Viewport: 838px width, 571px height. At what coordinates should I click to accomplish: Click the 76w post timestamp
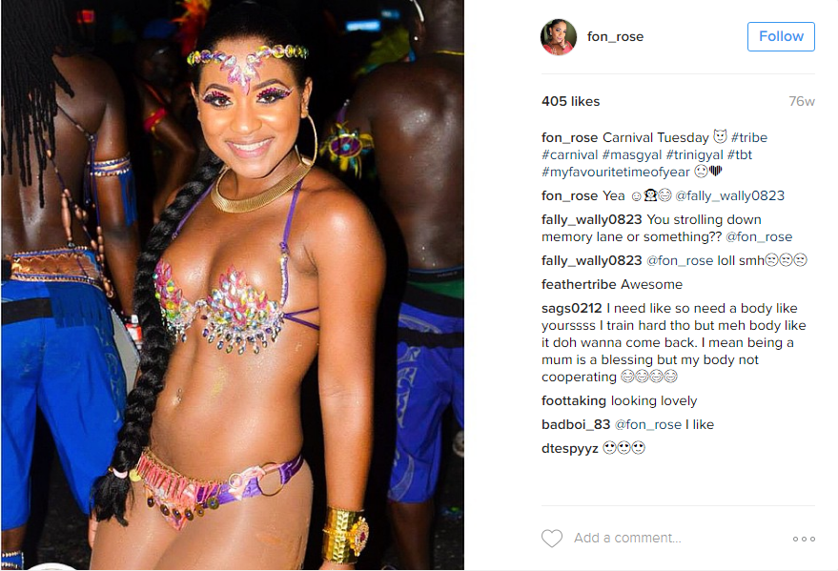[x=802, y=101]
